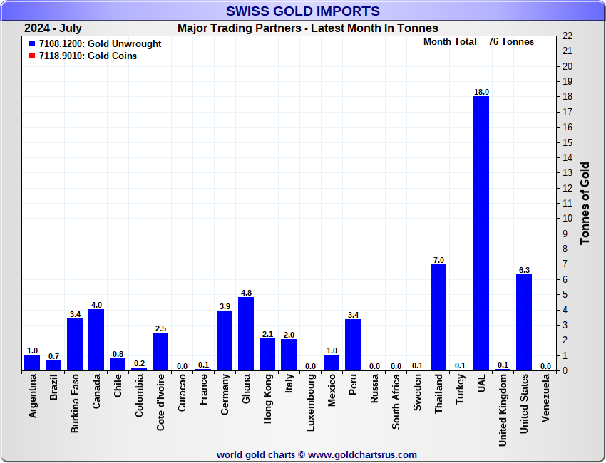
Task: Select the Germany bar labeled 3.9
Action: pyautogui.click(x=225, y=340)
